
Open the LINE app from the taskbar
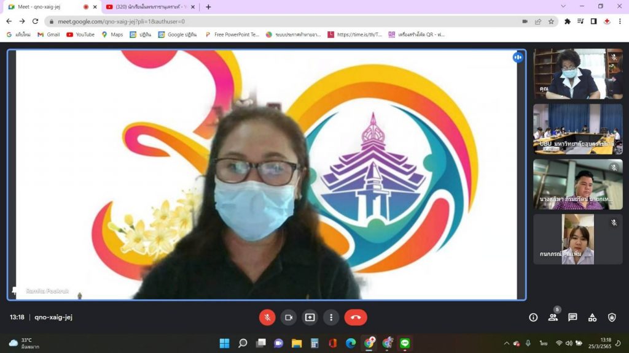[405, 343]
